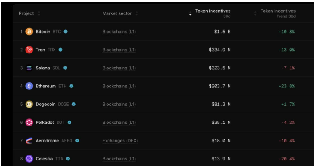Click the verified badge next to Ethereum ETH
Image resolution: width=317 pixels, height=168 pixels.
pos(71,86)
